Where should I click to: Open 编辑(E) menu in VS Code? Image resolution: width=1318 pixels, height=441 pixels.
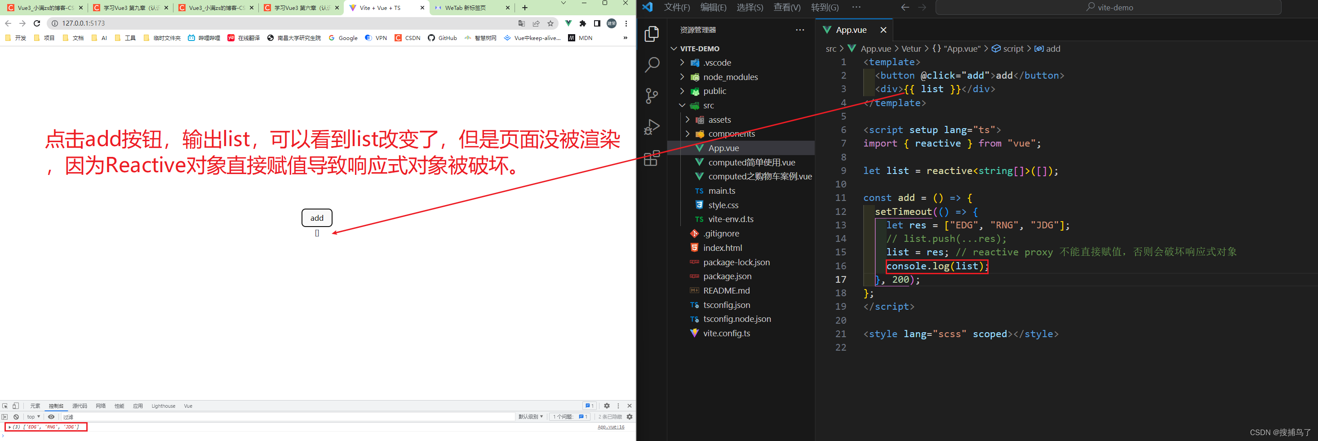[713, 7]
